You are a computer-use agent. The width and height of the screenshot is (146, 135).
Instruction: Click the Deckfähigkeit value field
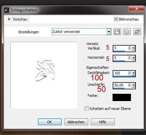coord(121,73)
